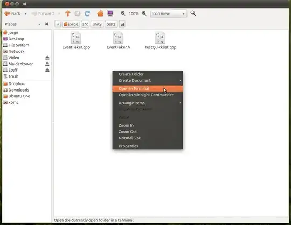
Task: Select the ui breadcrumb button
Action: [x=122, y=24]
